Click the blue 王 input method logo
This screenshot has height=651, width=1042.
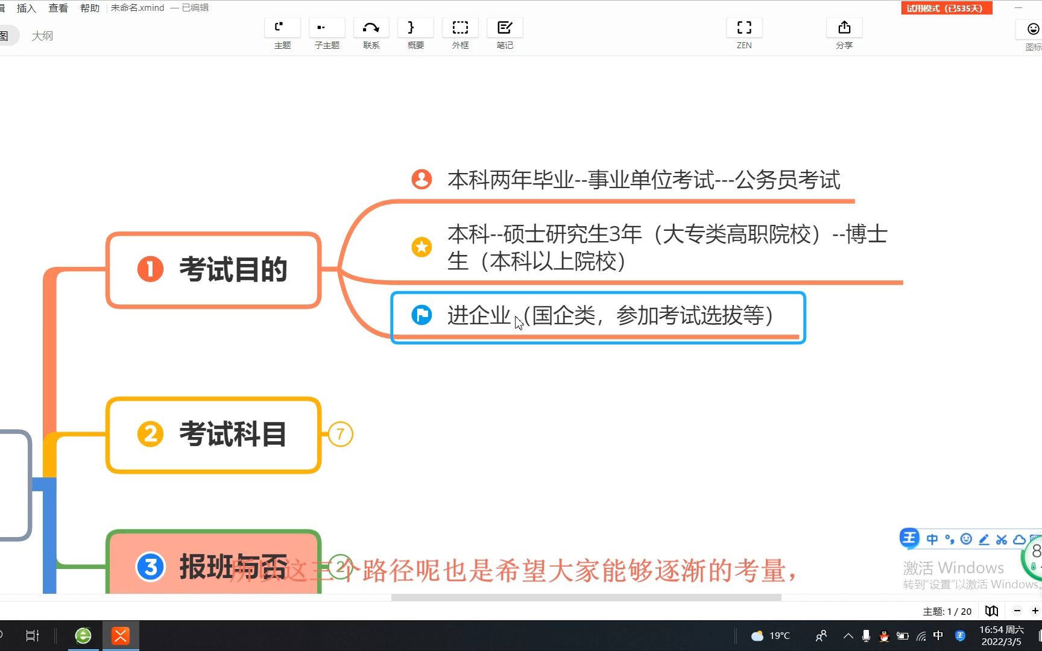(909, 538)
